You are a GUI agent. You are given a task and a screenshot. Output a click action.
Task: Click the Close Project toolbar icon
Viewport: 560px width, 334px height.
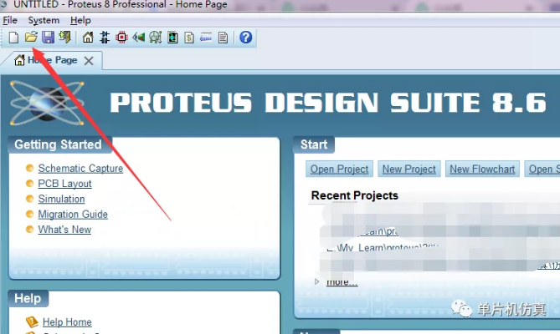pyautogui.click(x=64, y=38)
